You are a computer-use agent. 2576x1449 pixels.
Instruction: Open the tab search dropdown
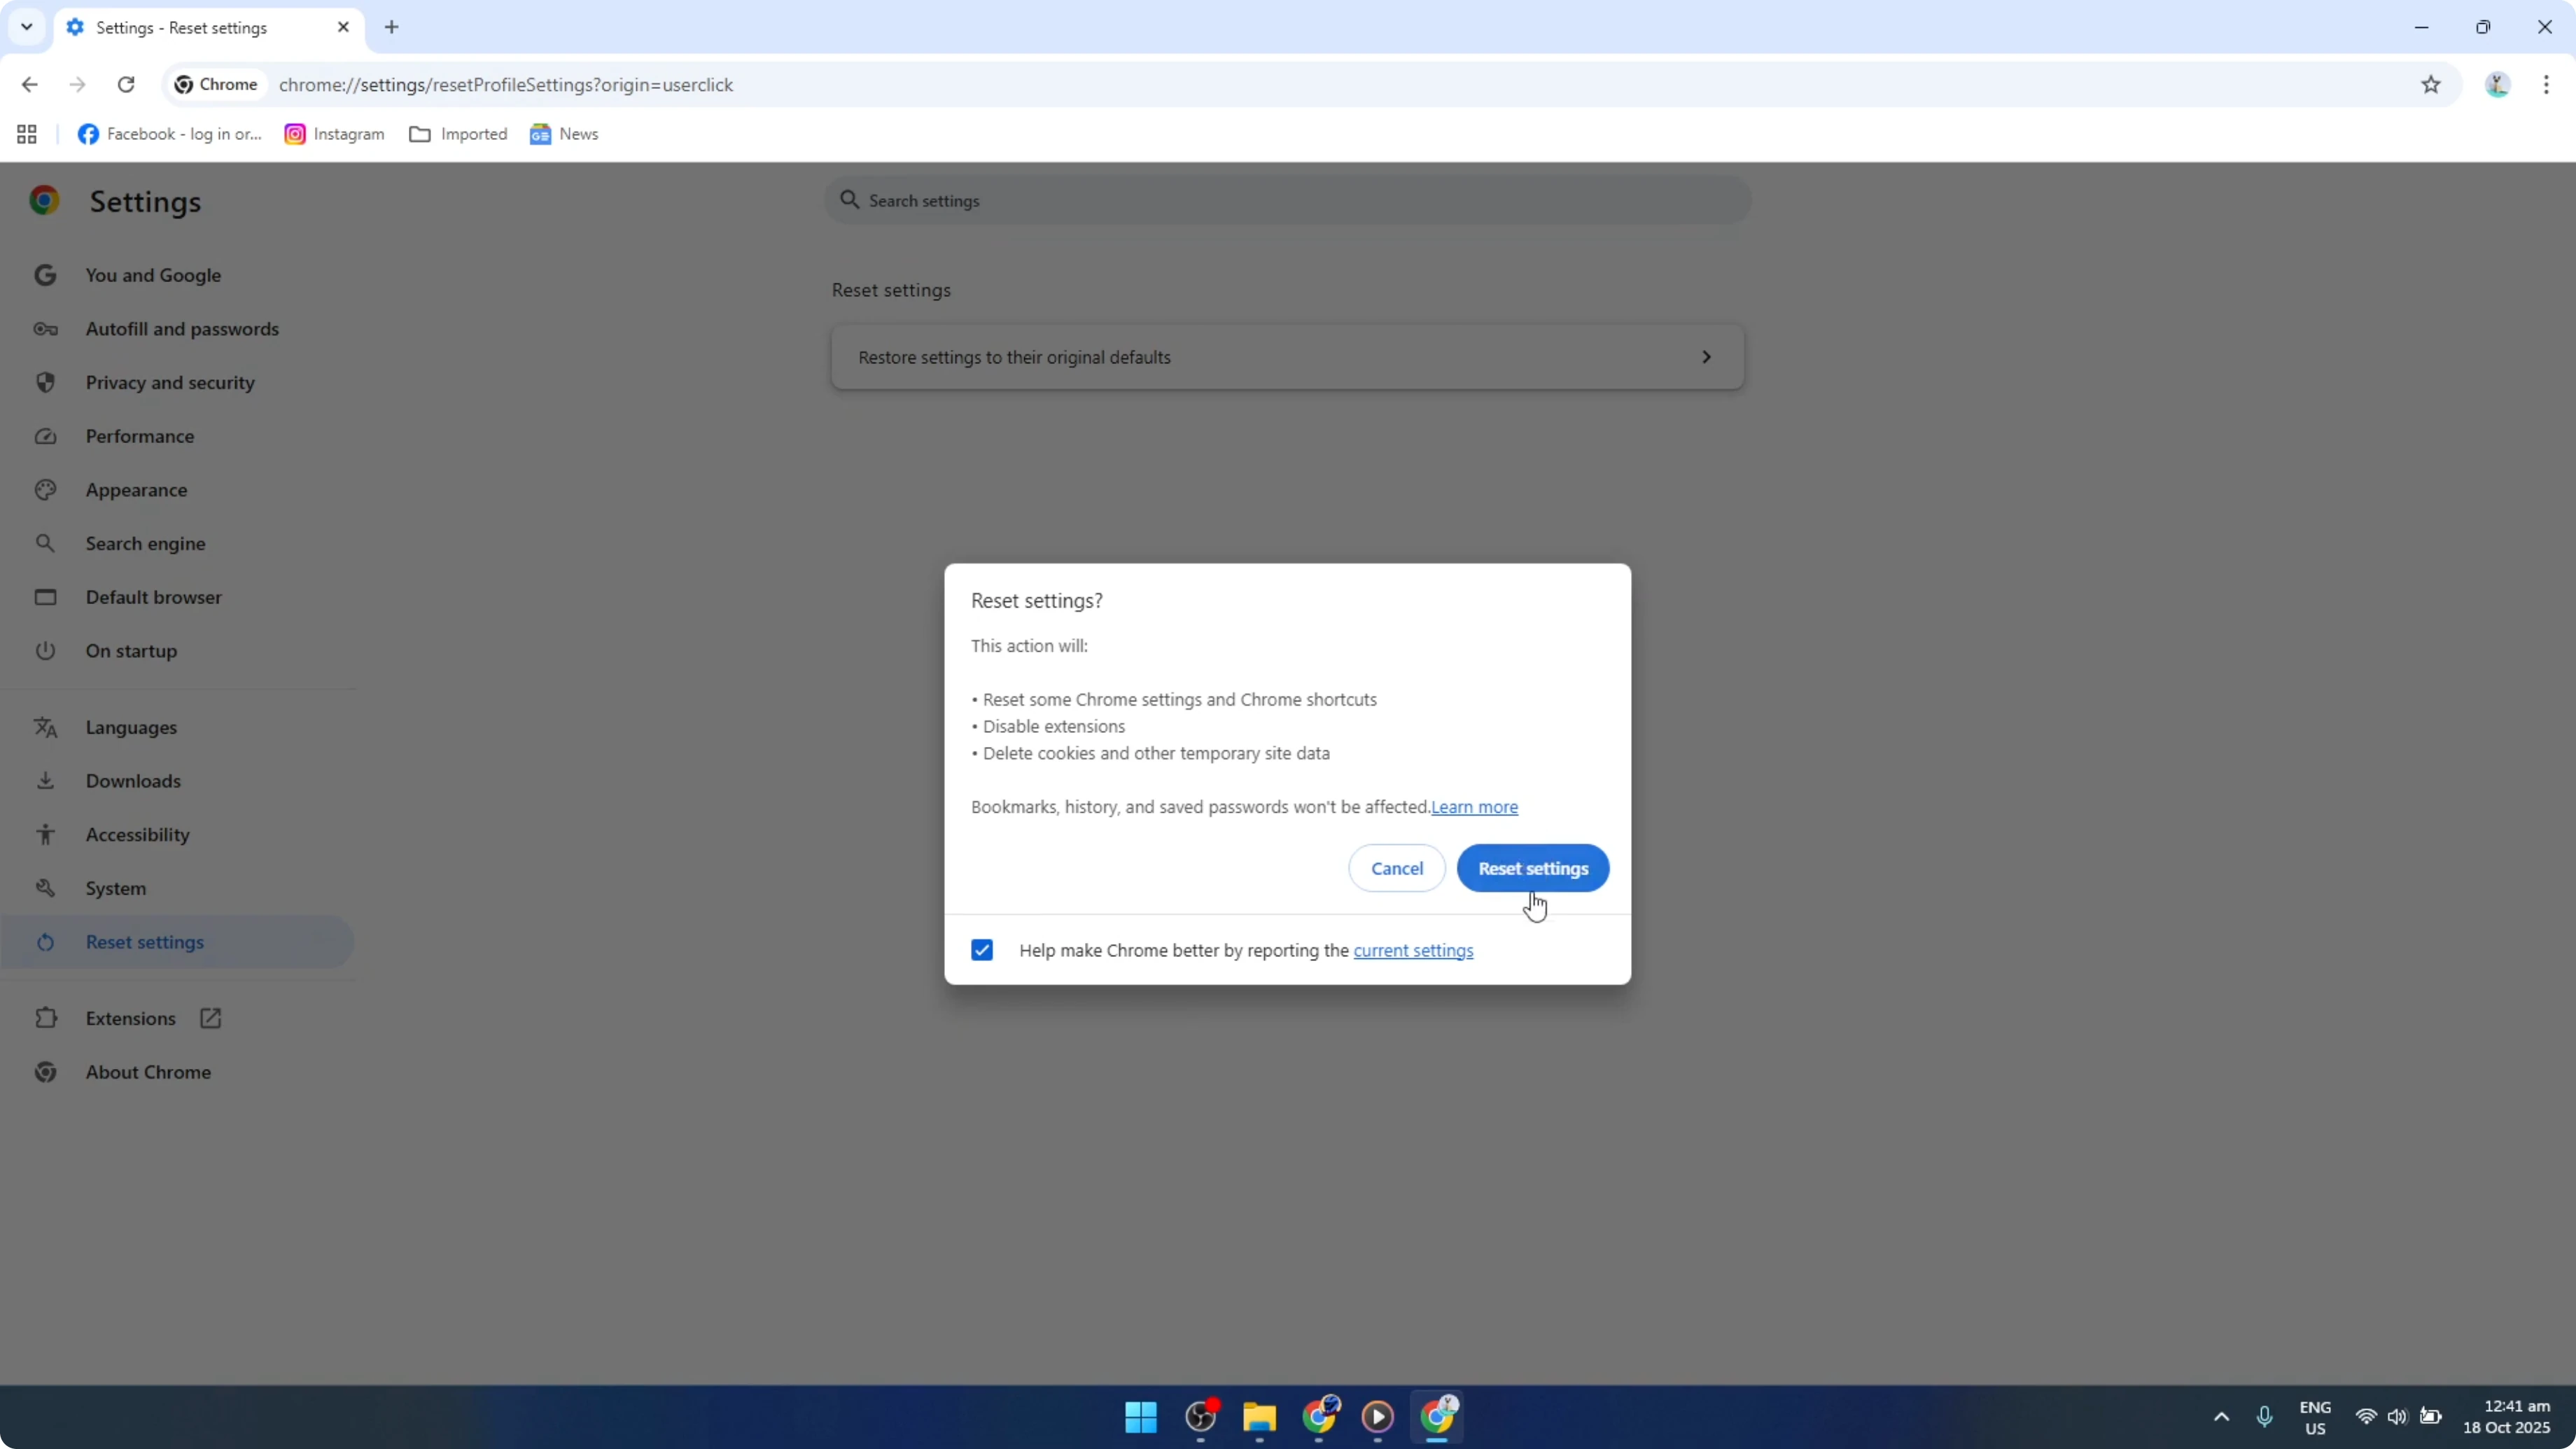click(26, 27)
